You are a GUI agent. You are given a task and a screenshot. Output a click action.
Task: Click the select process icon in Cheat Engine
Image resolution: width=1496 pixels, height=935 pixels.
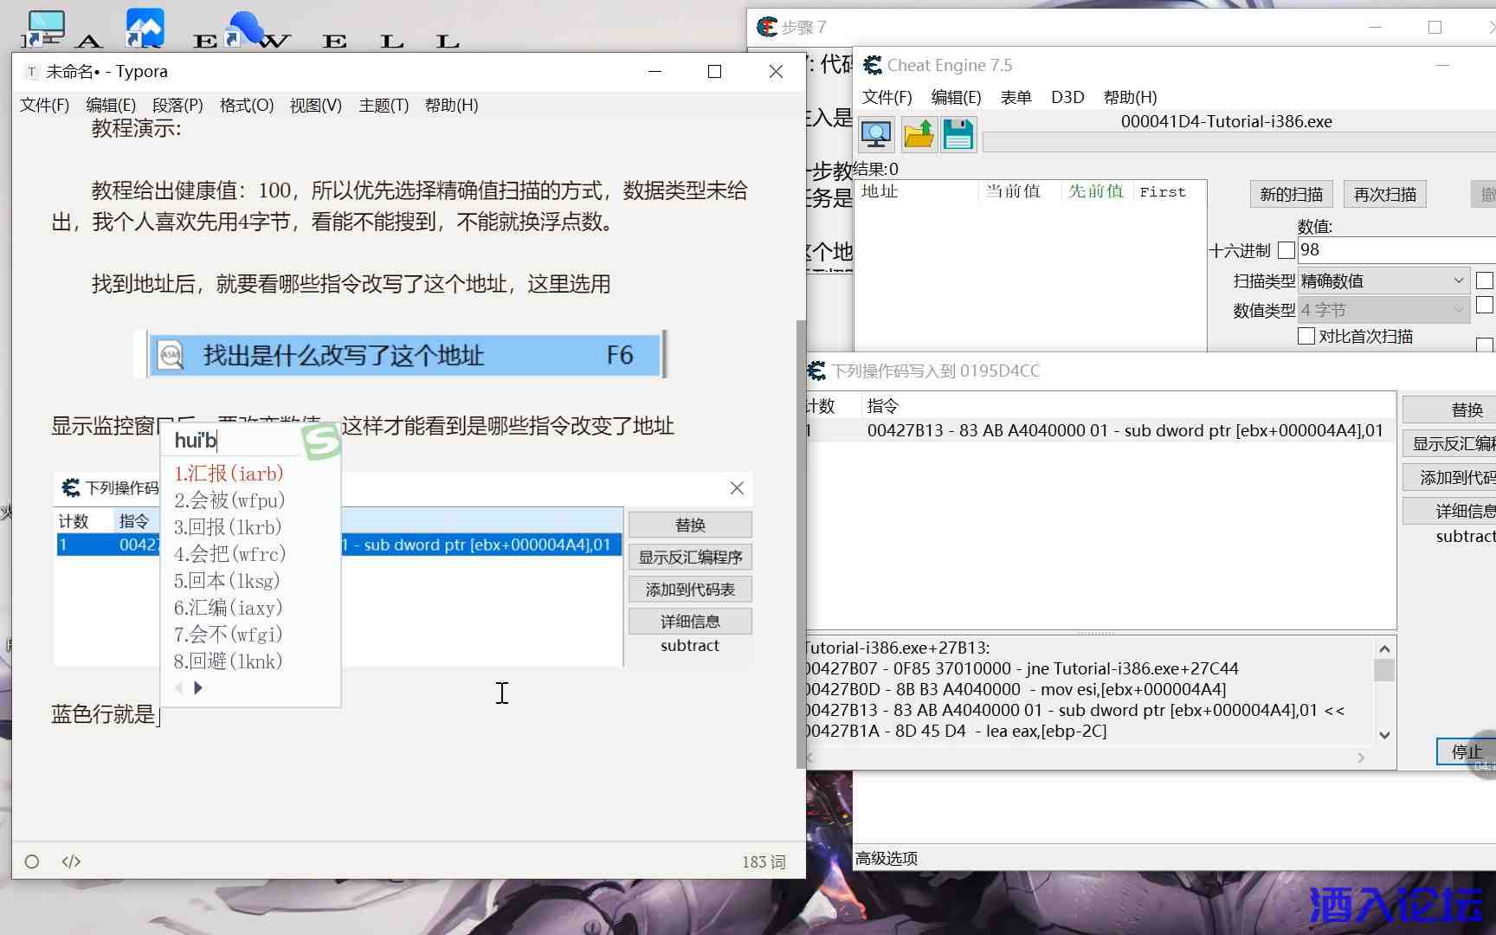point(875,134)
